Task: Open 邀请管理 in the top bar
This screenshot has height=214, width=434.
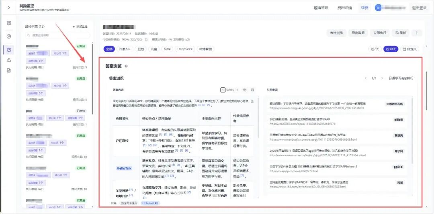Action: 321,8
